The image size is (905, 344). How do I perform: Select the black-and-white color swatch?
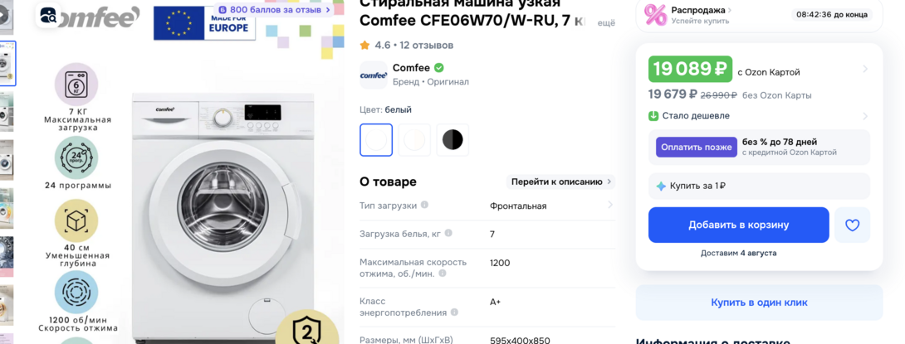(x=452, y=140)
